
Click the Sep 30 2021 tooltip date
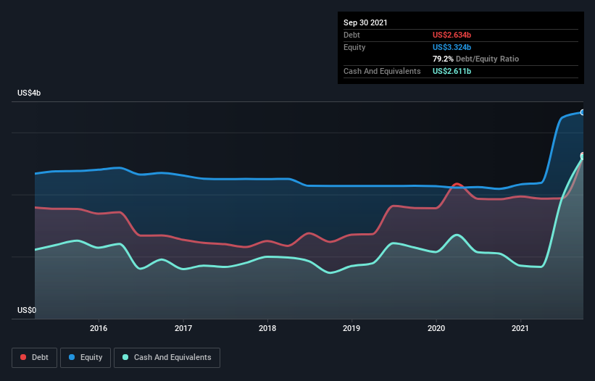point(365,22)
